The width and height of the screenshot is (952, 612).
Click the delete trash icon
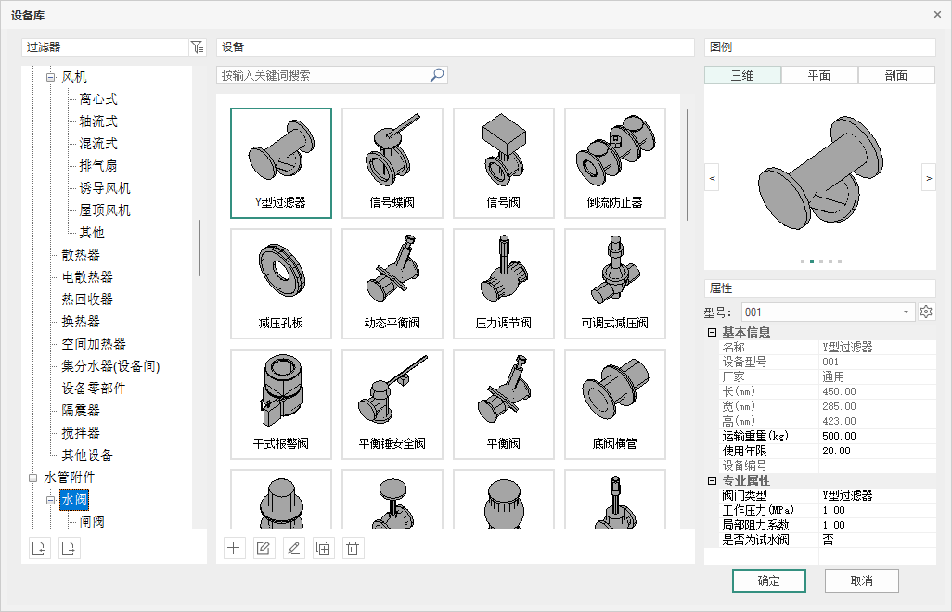pos(353,548)
